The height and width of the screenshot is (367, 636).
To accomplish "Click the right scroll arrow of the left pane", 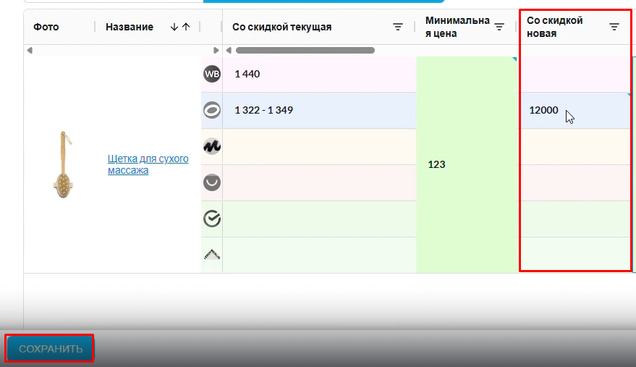I will [x=216, y=51].
